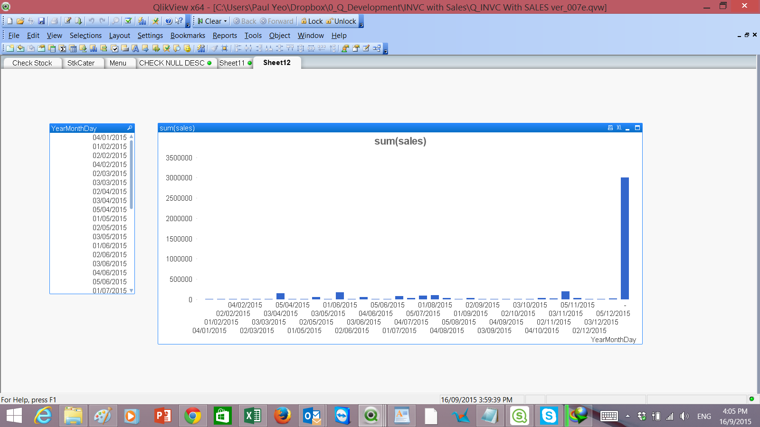Send chart to Excel via XL icon

[x=619, y=128]
